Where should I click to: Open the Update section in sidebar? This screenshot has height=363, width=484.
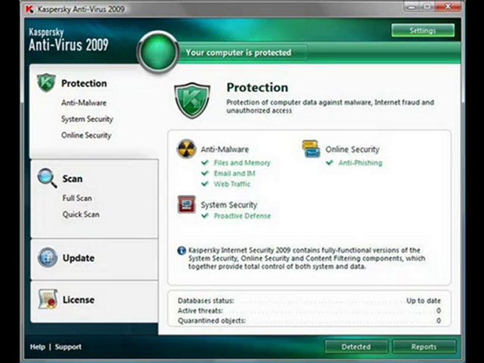(79, 258)
